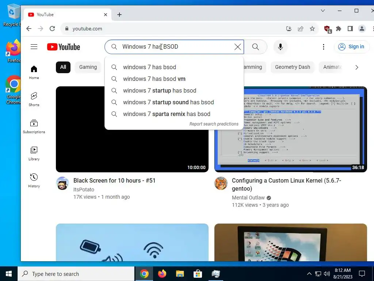Open the Windows monitor video thumbnail
The width and height of the screenshot is (374, 281).
point(290,243)
